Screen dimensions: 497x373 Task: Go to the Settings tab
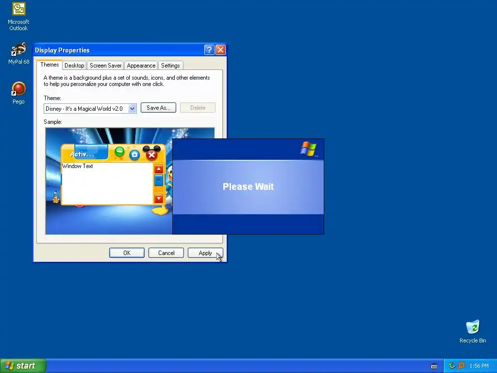[x=170, y=66]
